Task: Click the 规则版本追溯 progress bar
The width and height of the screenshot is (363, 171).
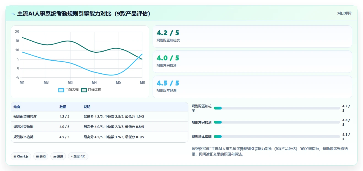Action: 277,137
